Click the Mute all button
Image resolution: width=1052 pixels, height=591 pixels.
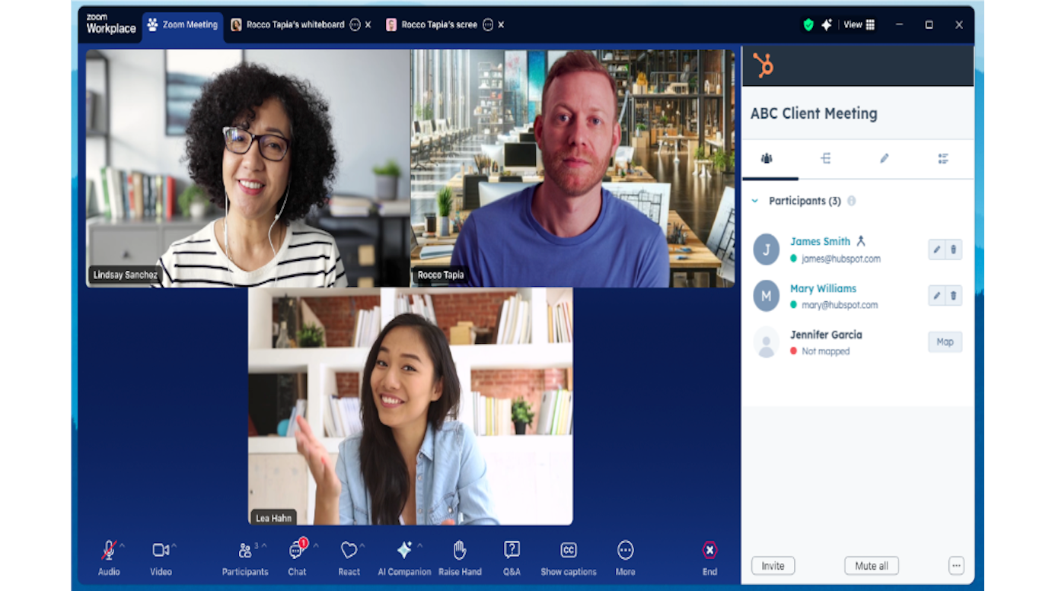[871, 566]
